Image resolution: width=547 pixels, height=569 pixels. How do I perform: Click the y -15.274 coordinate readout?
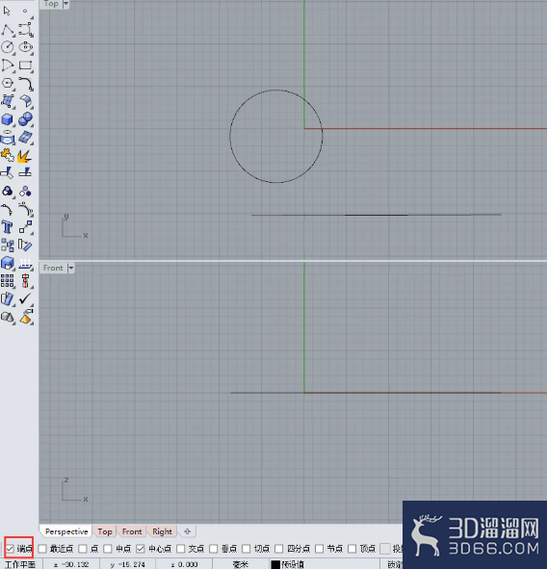[127, 564]
